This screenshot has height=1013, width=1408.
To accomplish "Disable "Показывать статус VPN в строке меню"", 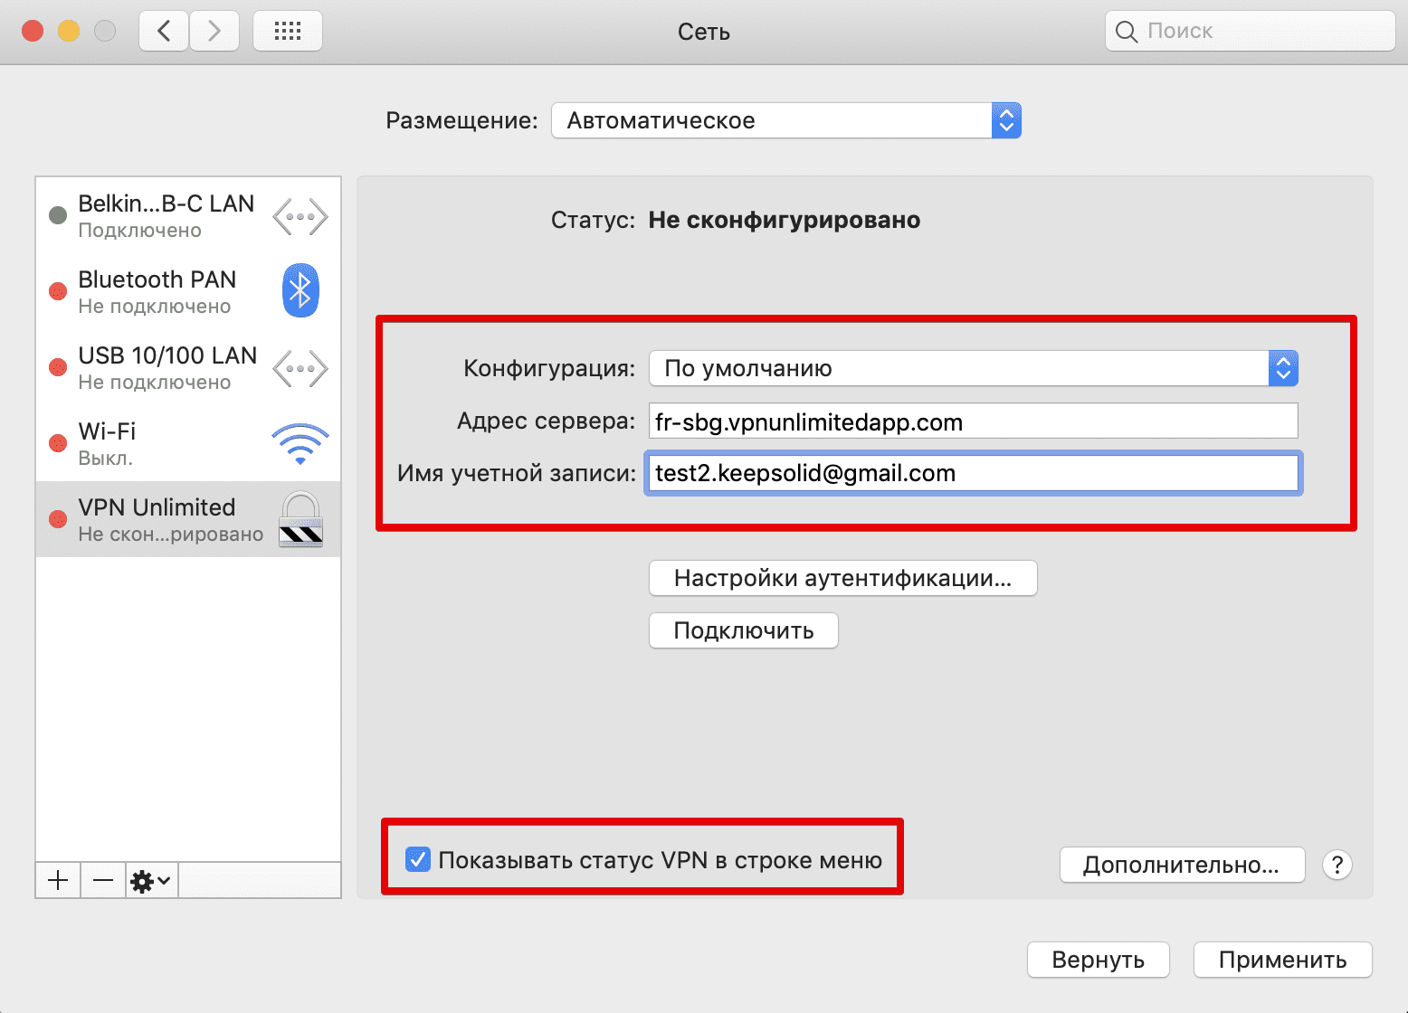I will [x=417, y=860].
